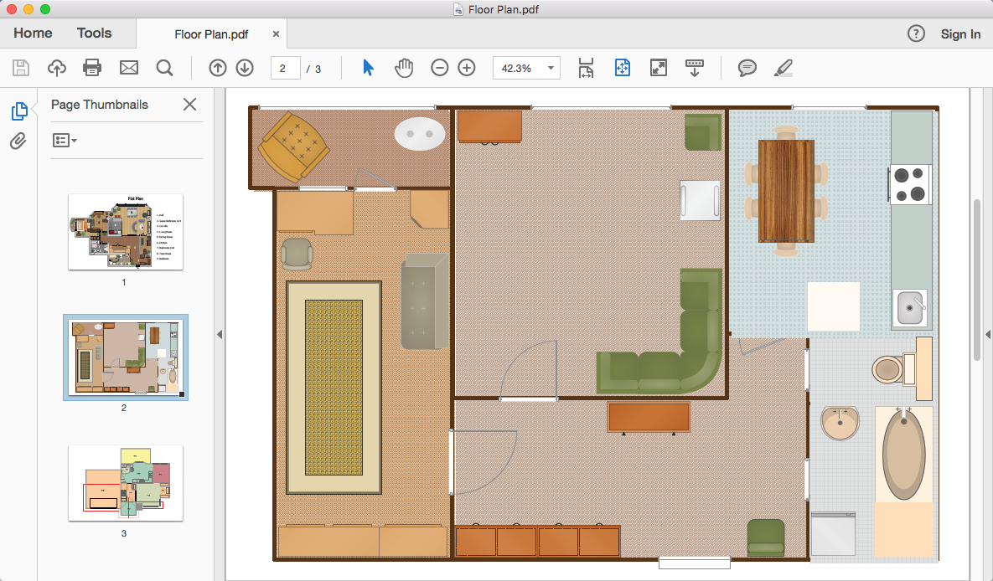Activate the arrow Selection tool

368,68
